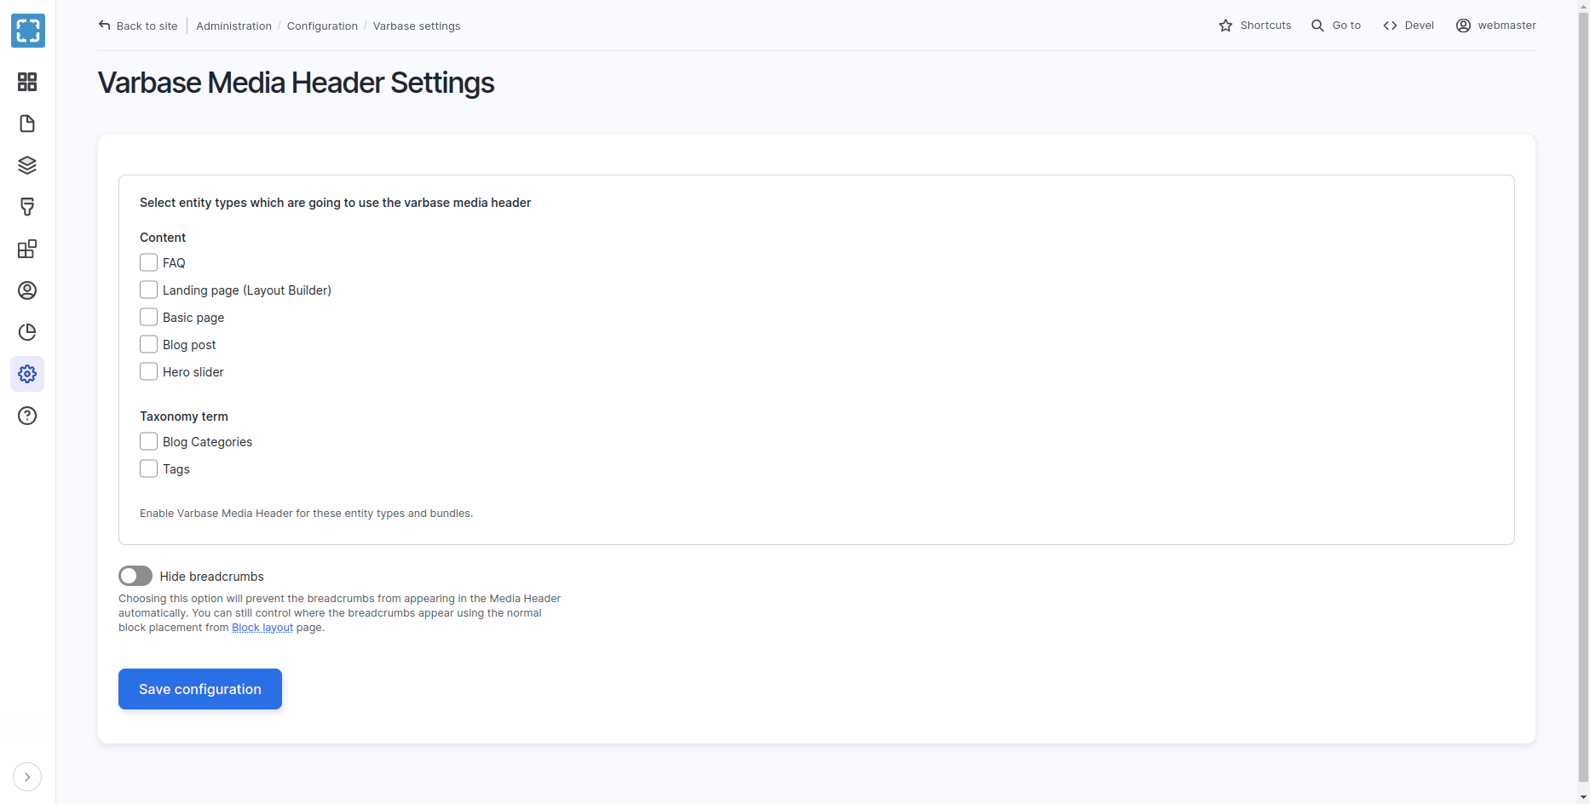Open the Content document icon in sidebar
The image size is (1590, 804).
(x=27, y=123)
